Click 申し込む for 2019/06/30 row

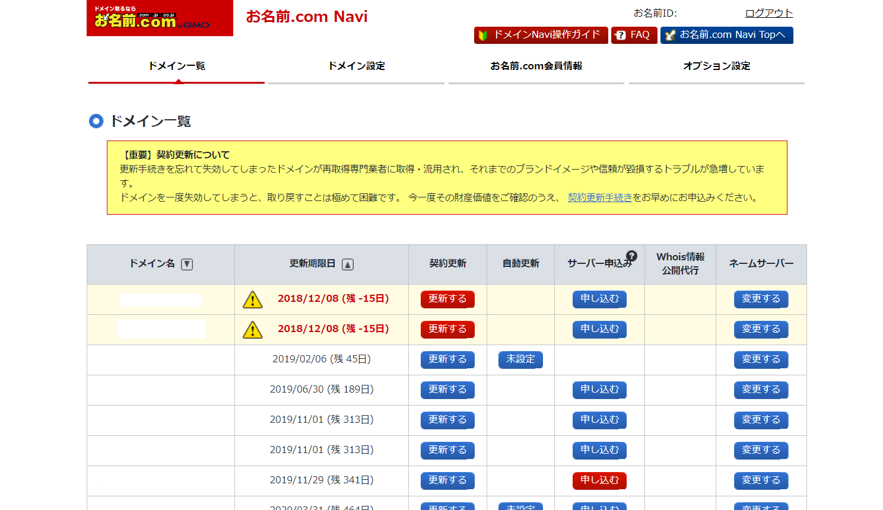(599, 390)
